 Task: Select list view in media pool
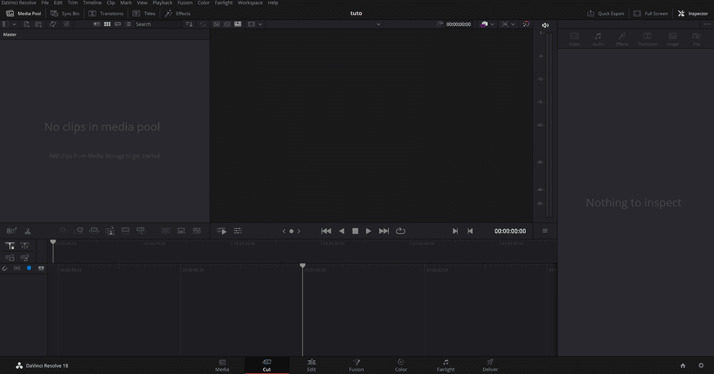point(128,24)
